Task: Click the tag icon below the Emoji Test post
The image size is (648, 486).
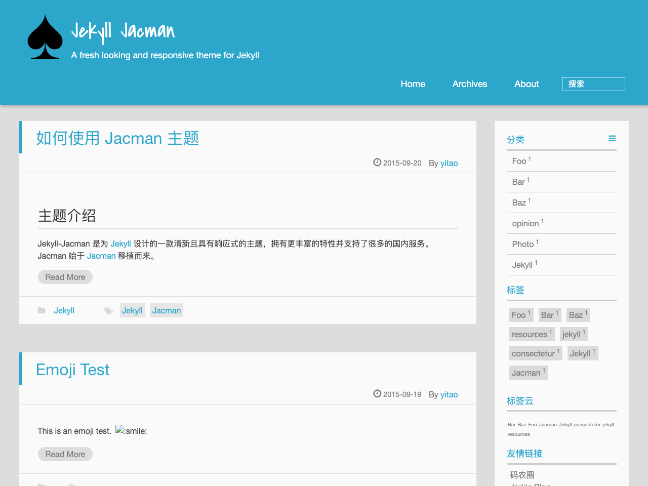Action: pos(72,484)
